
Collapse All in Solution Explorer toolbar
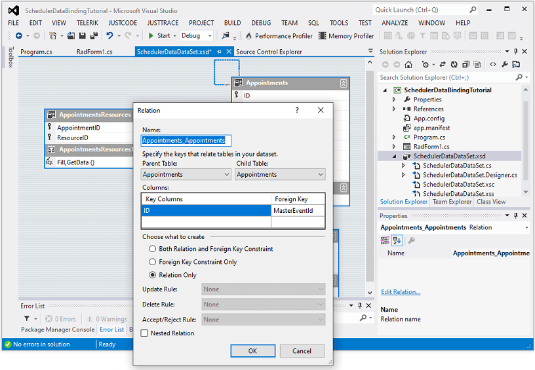coord(466,64)
